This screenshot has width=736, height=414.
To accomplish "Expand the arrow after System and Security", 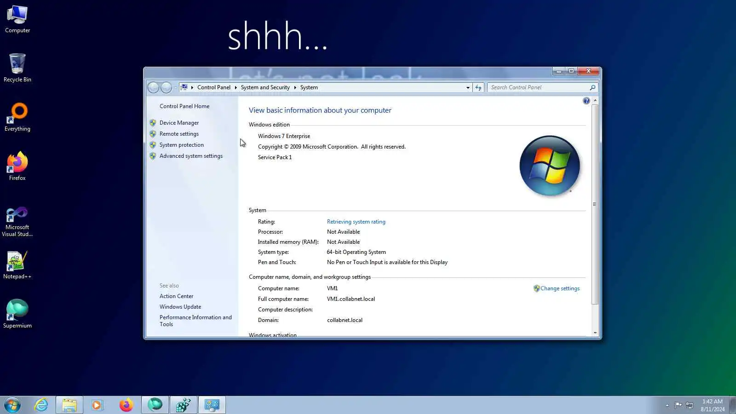I will (x=295, y=87).
